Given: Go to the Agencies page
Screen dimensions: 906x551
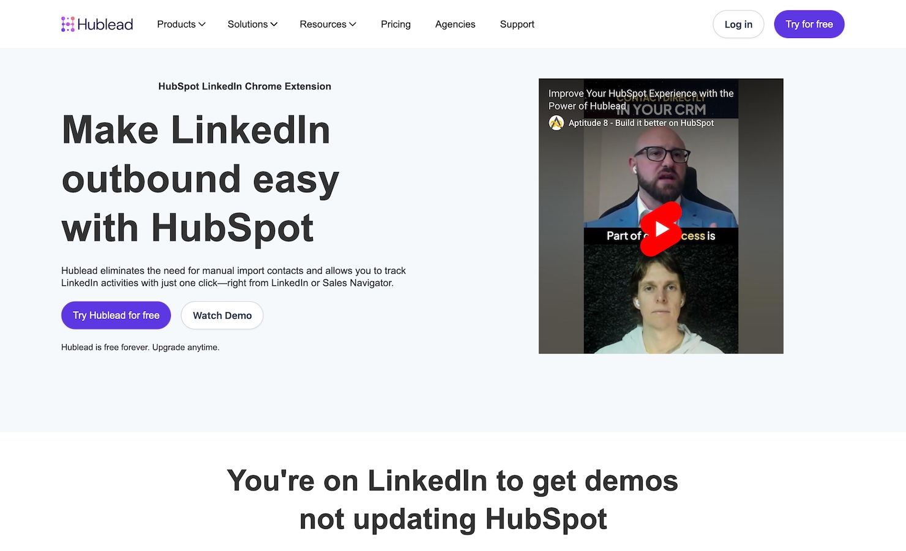Looking at the screenshot, I should [x=455, y=24].
